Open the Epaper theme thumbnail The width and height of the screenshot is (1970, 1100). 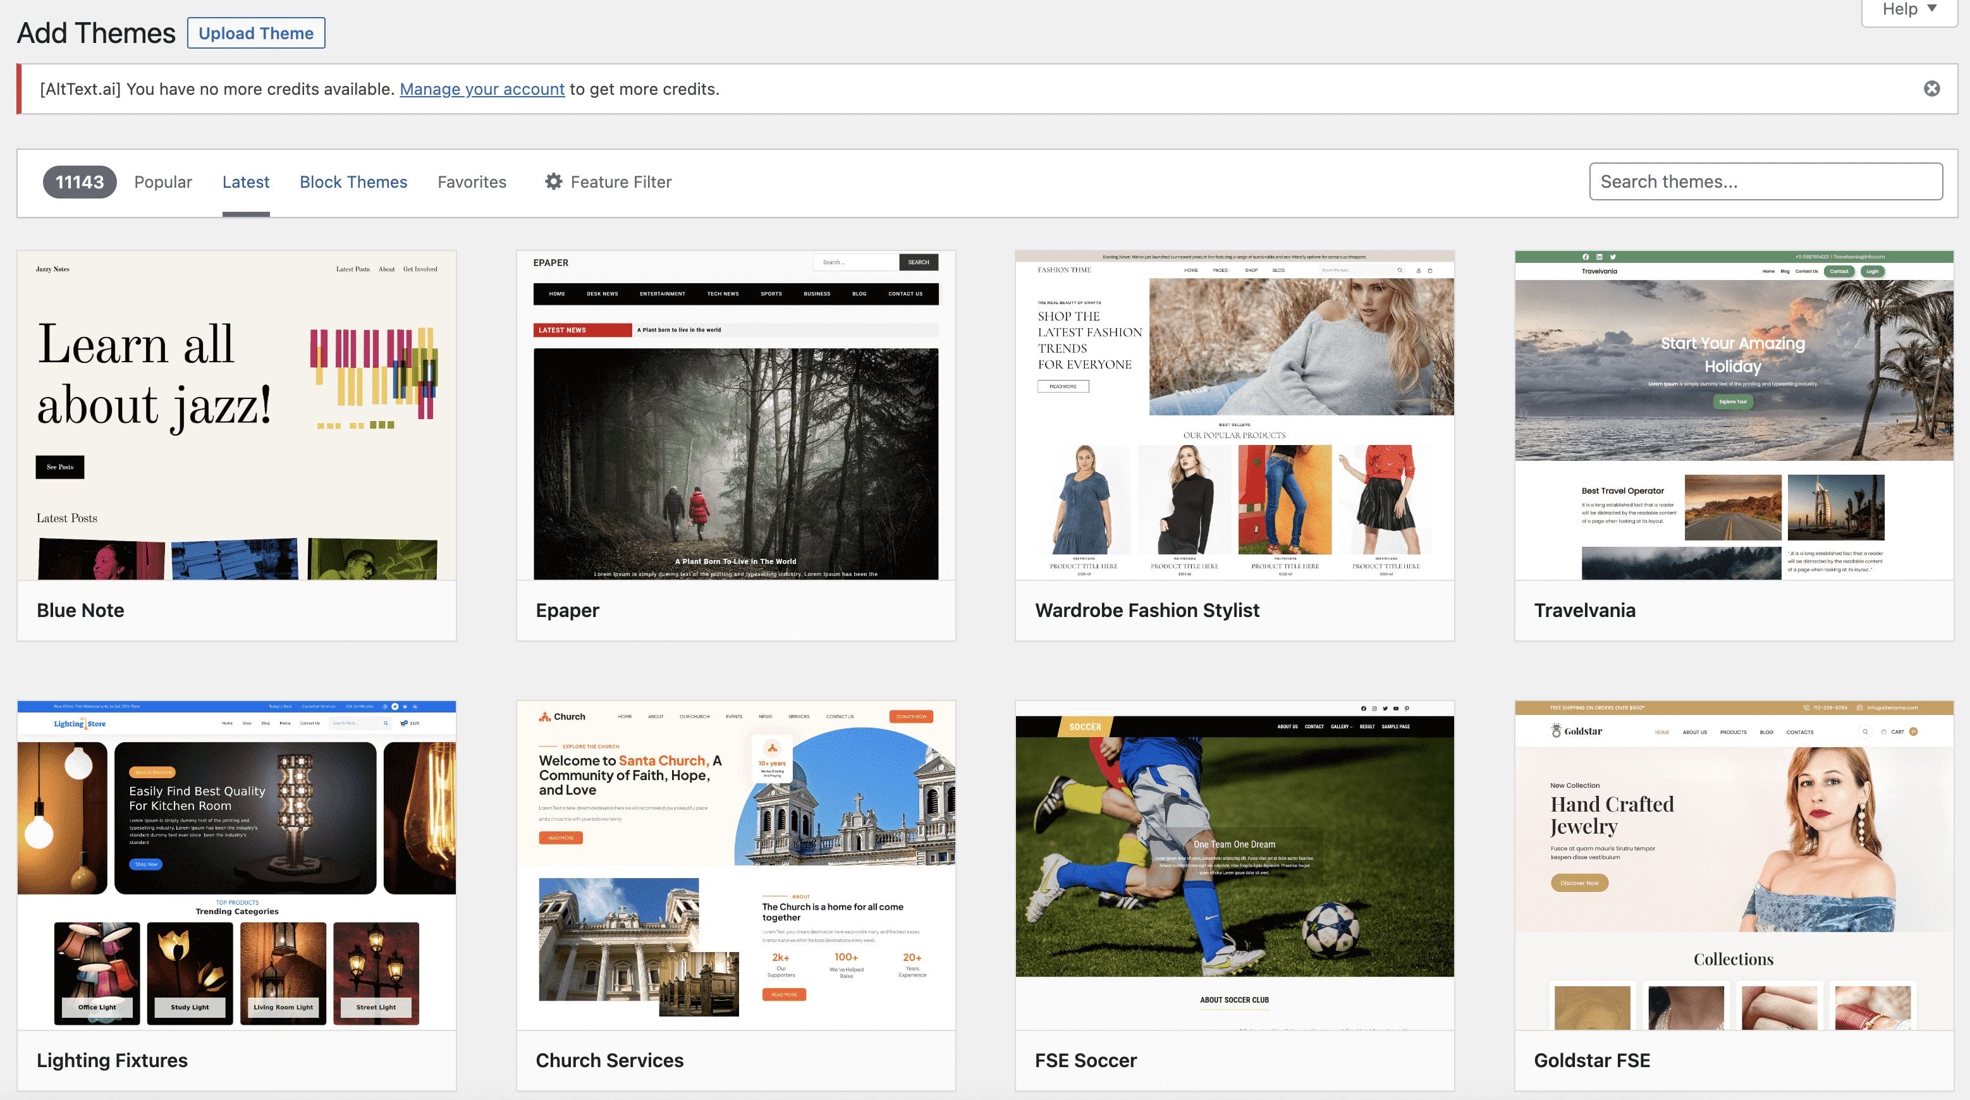(x=735, y=415)
